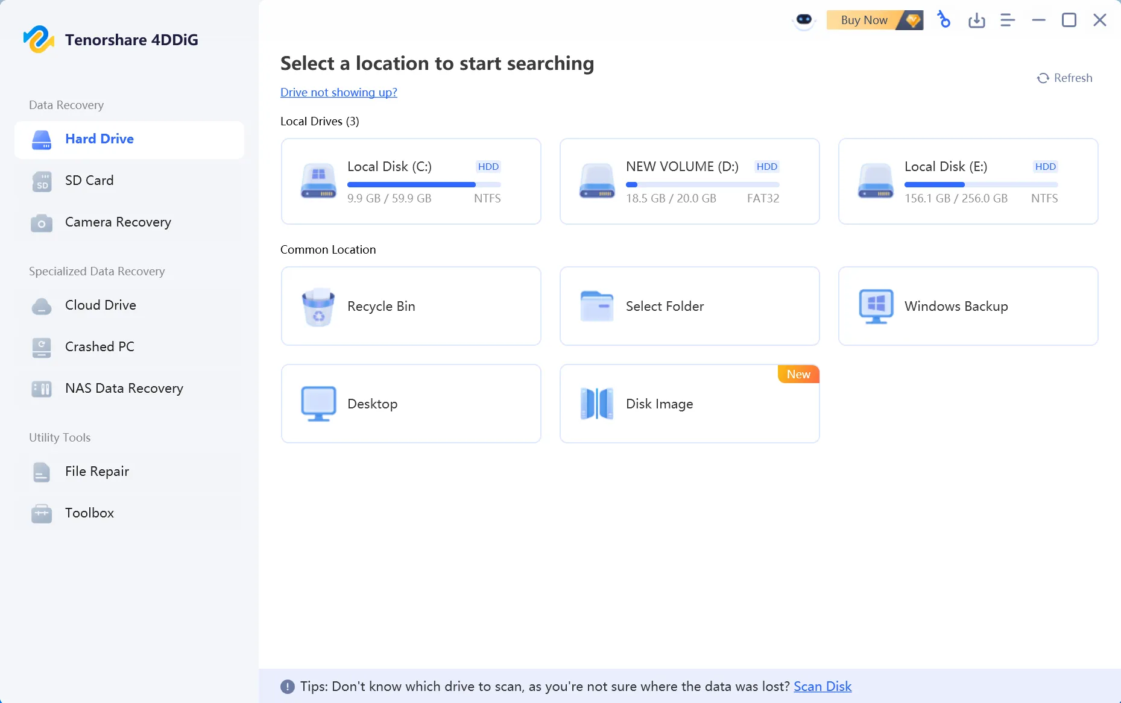Click the download/import icon in title bar

click(x=976, y=20)
